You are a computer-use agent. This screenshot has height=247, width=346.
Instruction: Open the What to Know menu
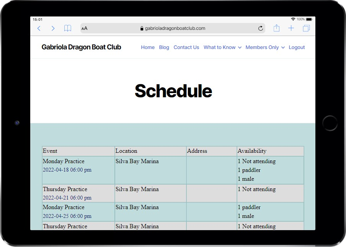tap(220, 47)
